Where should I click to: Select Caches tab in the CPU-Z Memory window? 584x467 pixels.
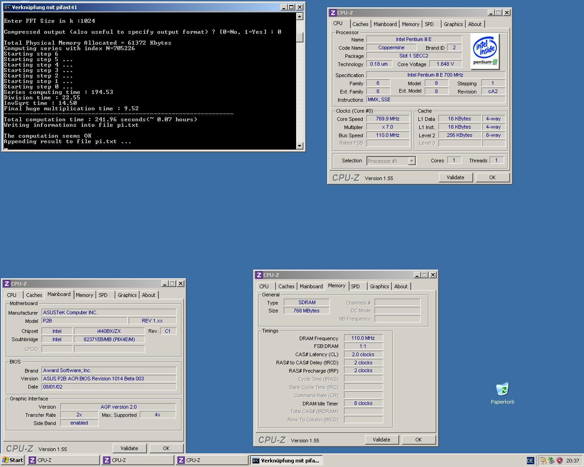tap(286, 286)
